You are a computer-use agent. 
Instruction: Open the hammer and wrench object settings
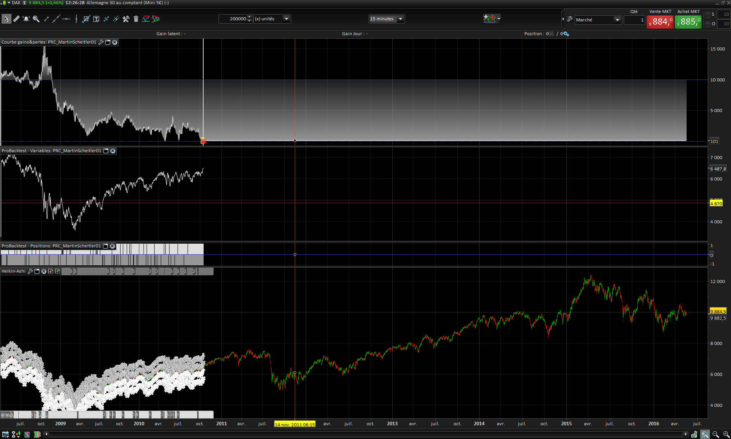pyautogui.click(x=126, y=19)
